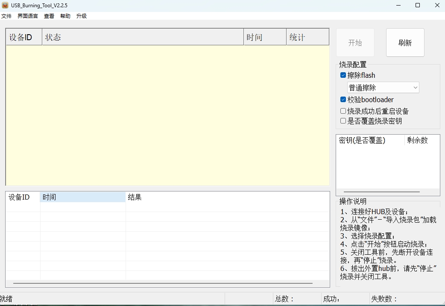
Task: Minimize the USB Burning Tool window
Action: (x=398, y=5)
